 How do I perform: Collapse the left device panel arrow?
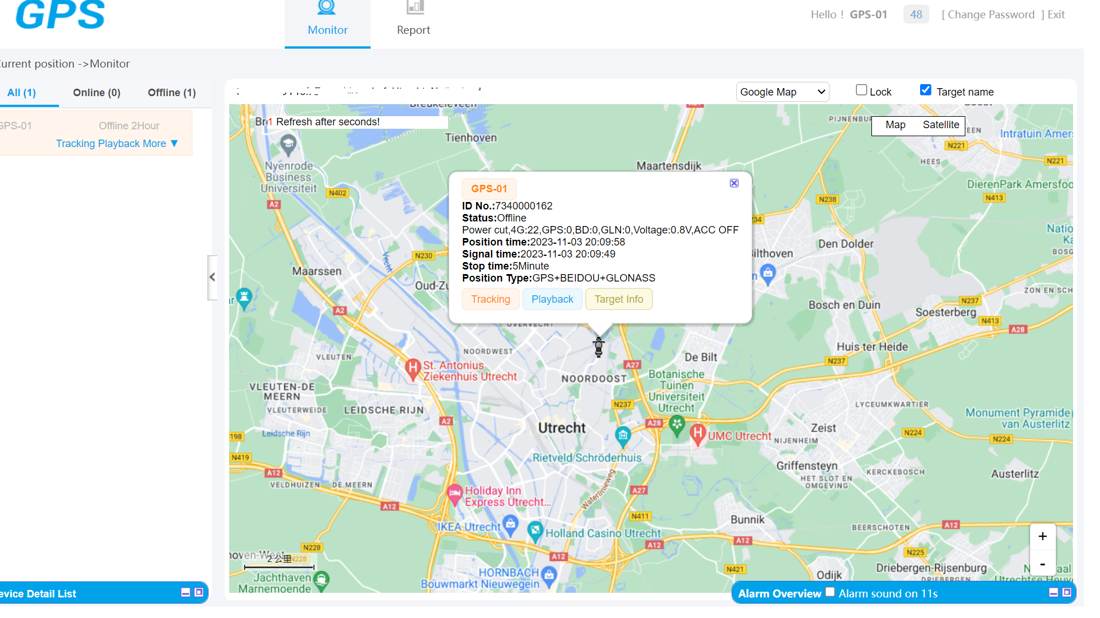click(212, 278)
